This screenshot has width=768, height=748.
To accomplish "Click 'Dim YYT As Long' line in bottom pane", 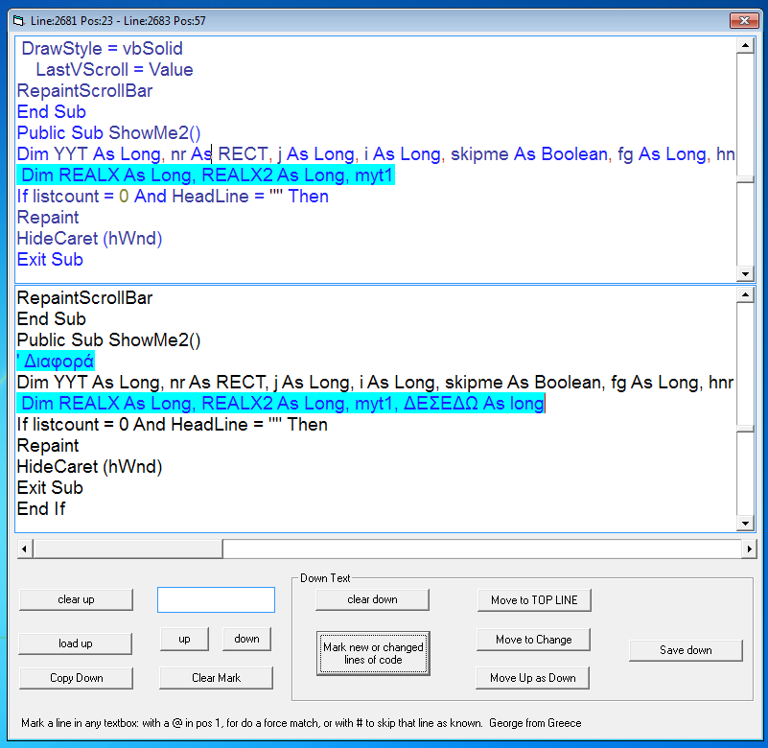I will (x=375, y=382).
